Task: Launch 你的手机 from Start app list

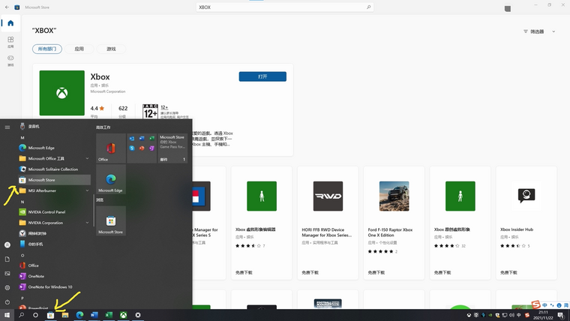Action: [x=54, y=244]
